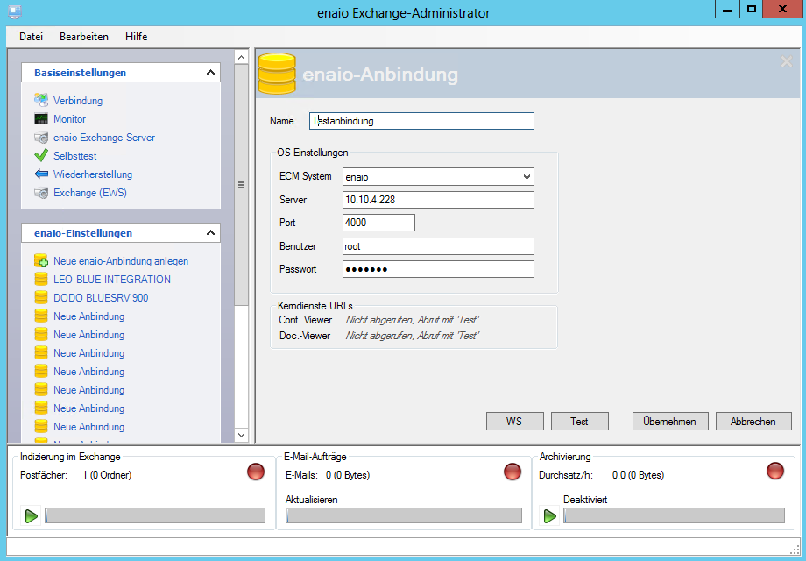
Task: Collapse the enaio-Einstellungen section
Action: click(210, 233)
